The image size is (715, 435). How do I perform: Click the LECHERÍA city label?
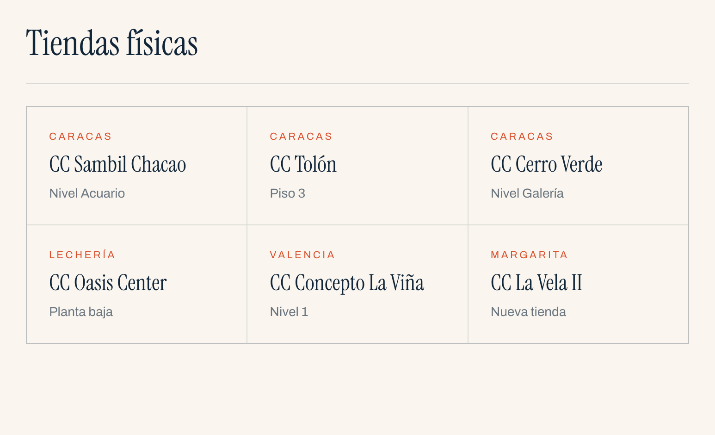tap(82, 255)
